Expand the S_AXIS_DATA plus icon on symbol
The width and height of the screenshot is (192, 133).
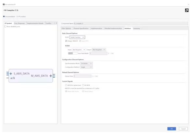pos(11,74)
